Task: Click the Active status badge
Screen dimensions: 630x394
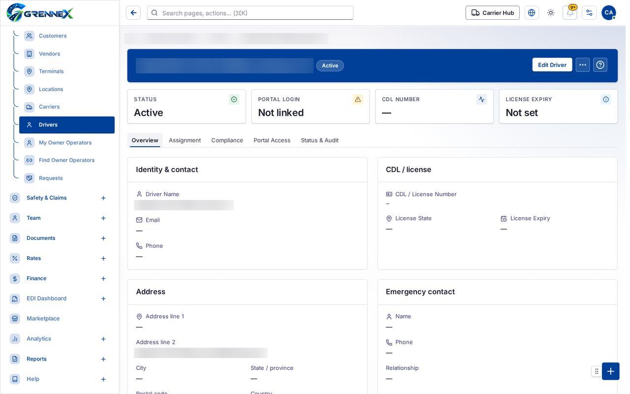Action: (x=330, y=66)
